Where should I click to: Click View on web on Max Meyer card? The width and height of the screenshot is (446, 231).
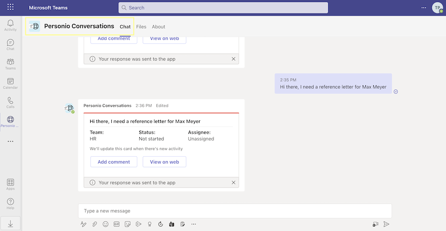click(x=164, y=162)
